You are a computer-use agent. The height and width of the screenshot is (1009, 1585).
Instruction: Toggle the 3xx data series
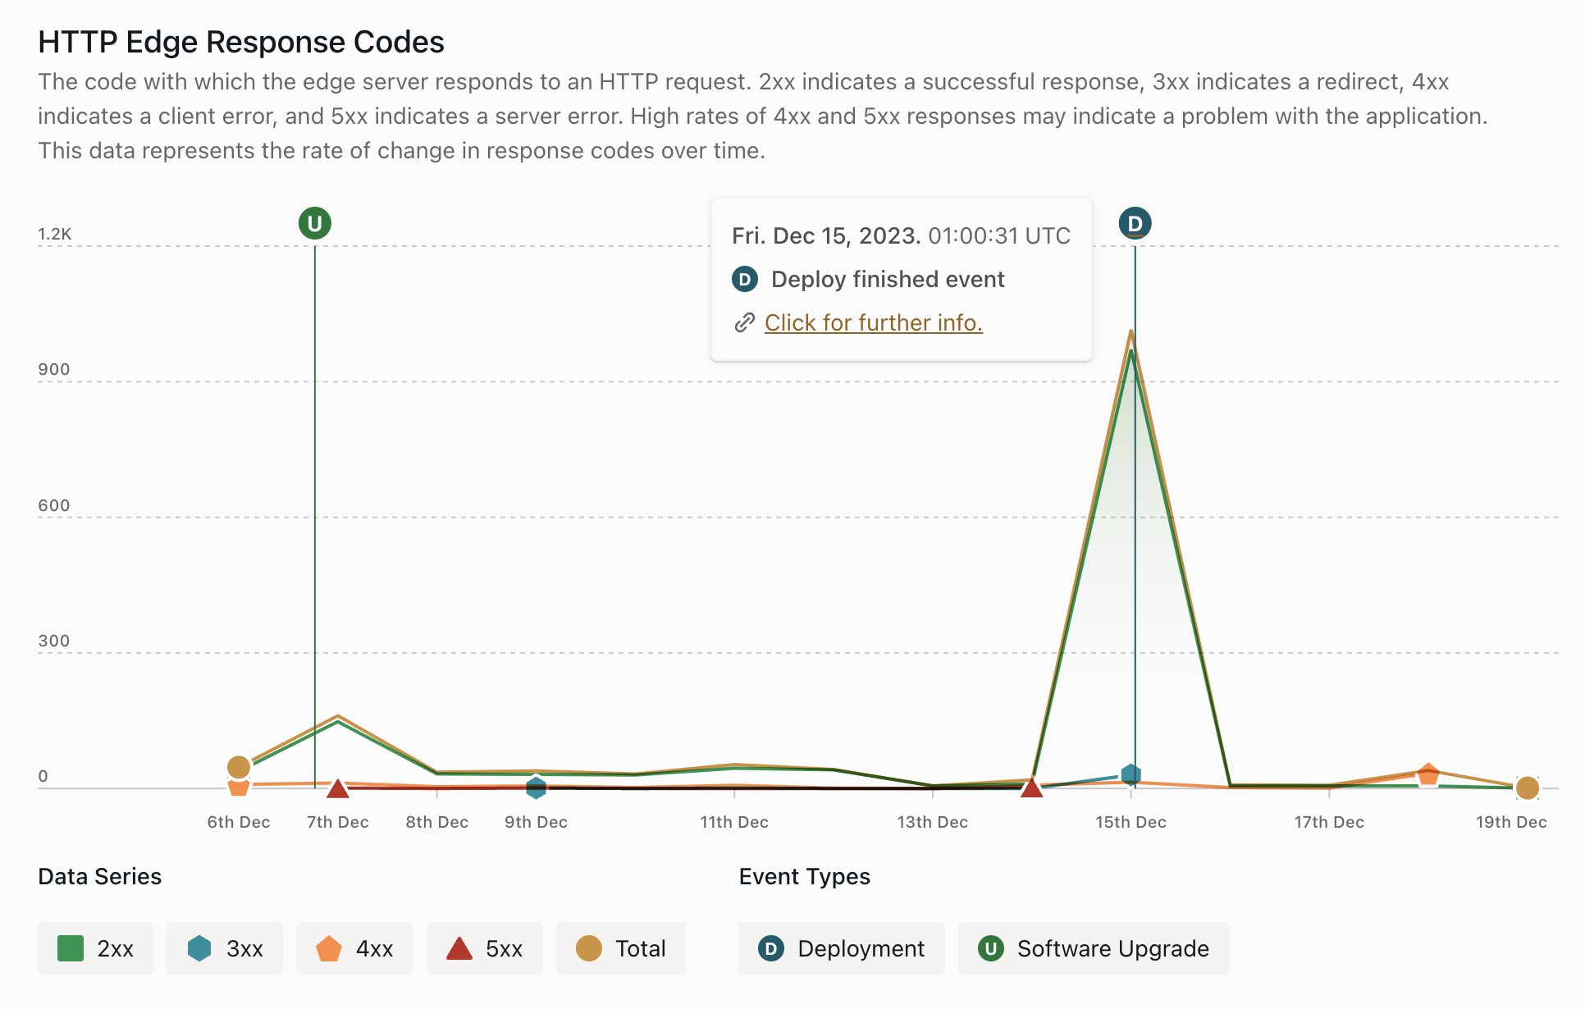(x=225, y=948)
